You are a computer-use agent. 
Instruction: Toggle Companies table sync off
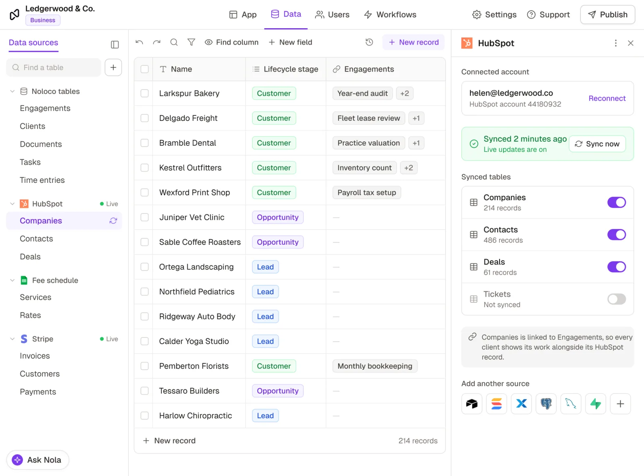616,202
